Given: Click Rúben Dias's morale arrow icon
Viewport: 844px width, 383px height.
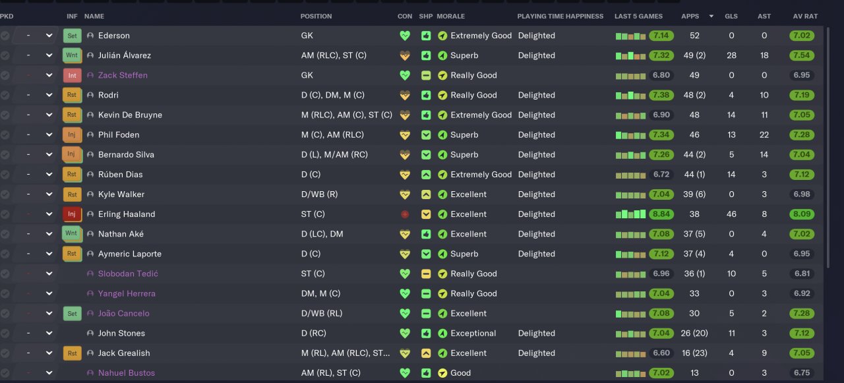Looking at the screenshot, I should click(442, 175).
